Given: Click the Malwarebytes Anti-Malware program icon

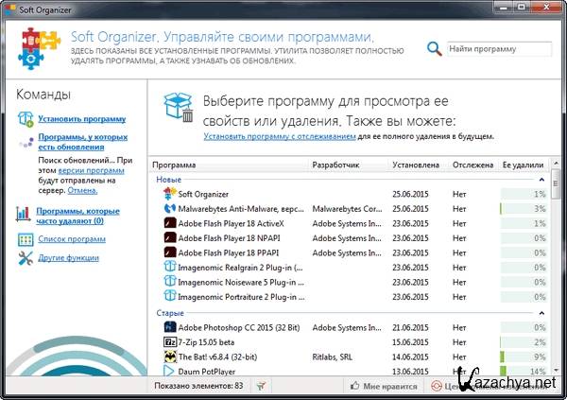Looking at the screenshot, I should pos(169,208).
